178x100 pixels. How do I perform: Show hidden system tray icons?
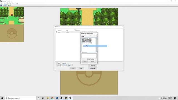coord(159,98)
